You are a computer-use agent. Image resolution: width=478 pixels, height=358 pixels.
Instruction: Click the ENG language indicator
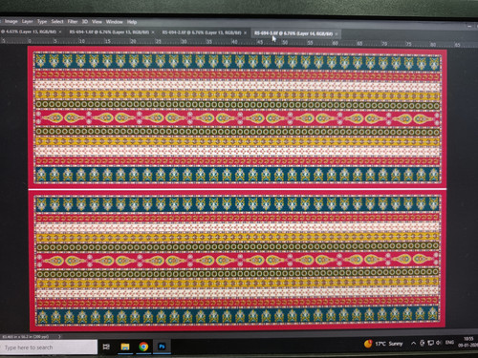point(449,343)
